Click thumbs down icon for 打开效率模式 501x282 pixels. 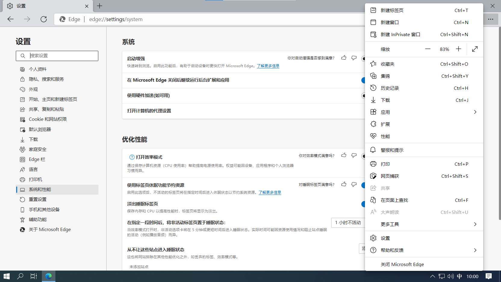[x=354, y=155]
